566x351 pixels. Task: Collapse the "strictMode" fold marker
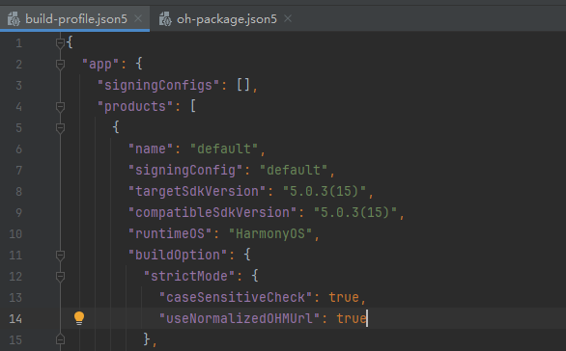click(x=60, y=277)
